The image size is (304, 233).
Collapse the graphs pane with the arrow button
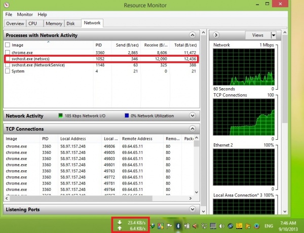click(216, 35)
